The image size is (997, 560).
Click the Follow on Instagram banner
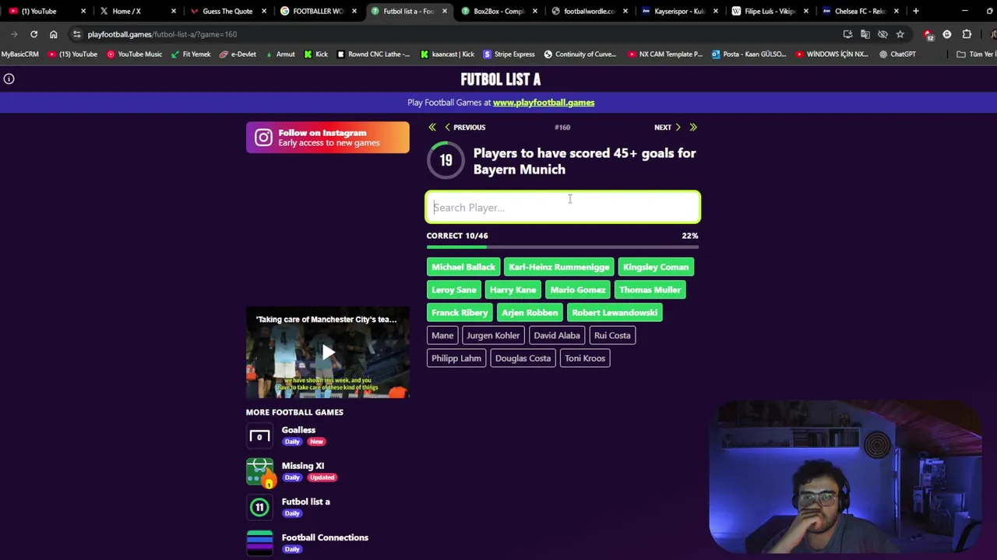point(327,138)
